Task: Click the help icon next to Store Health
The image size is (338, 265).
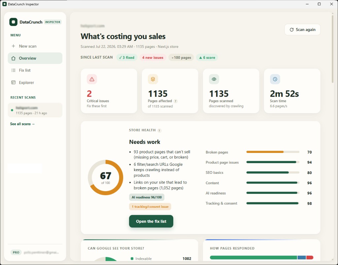Action: pyautogui.click(x=159, y=131)
